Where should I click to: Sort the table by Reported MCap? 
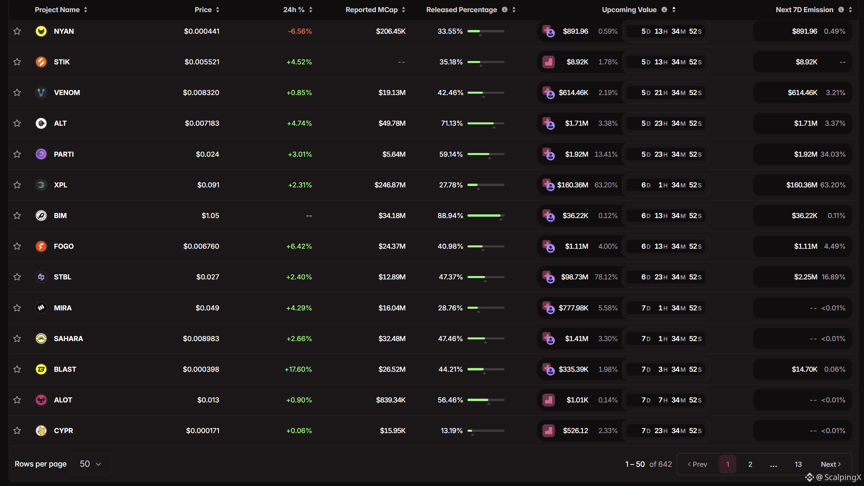375,10
